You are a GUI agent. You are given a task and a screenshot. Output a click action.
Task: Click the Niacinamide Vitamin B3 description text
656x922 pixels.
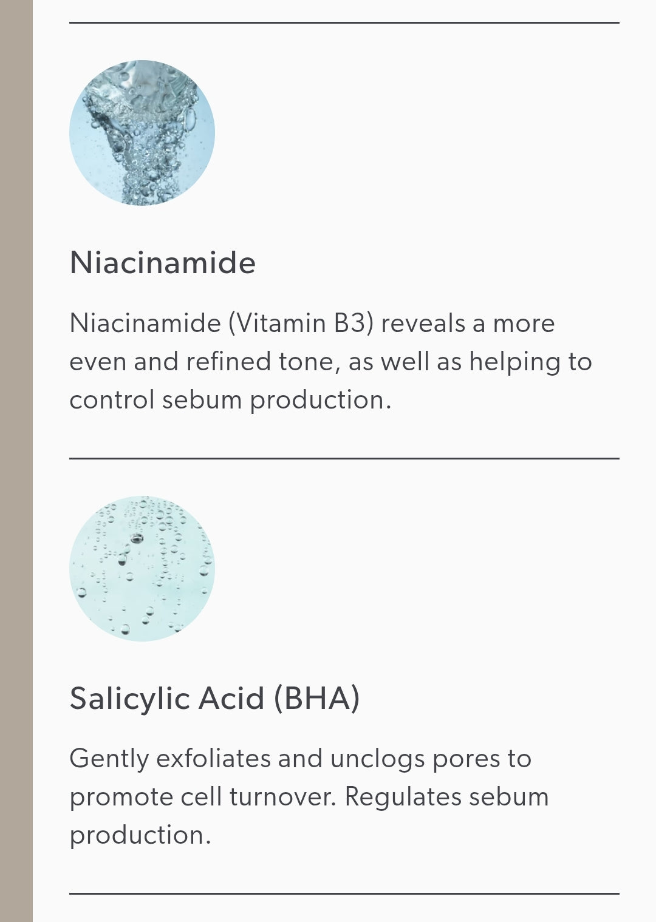[x=330, y=361]
